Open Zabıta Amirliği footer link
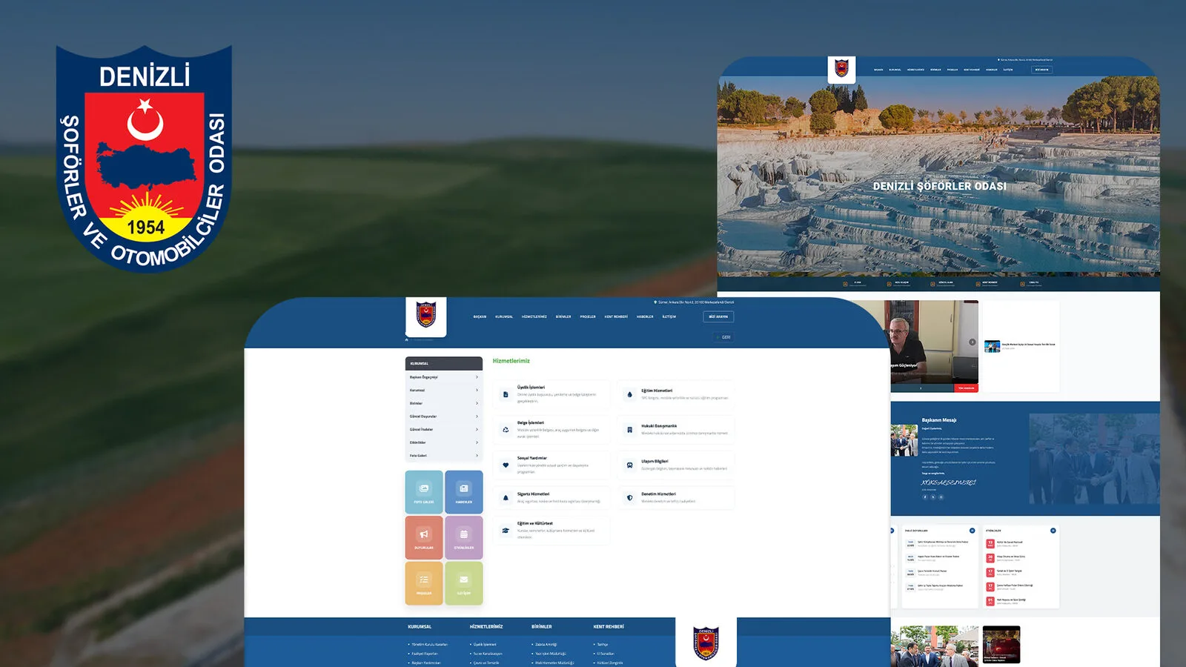This screenshot has height=667, width=1186. (546, 645)
